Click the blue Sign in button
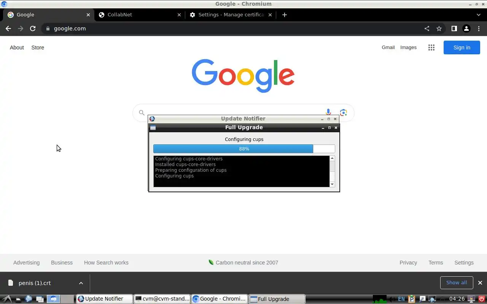 coord(462,47)
